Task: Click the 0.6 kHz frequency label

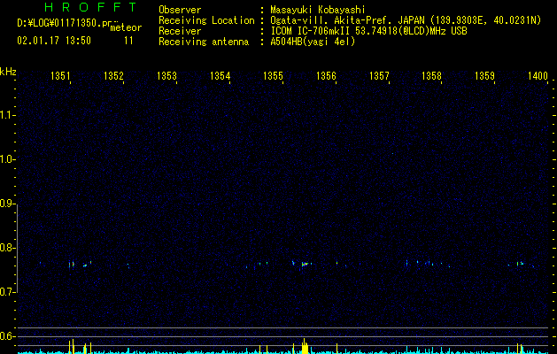Action: pos(7,336)
